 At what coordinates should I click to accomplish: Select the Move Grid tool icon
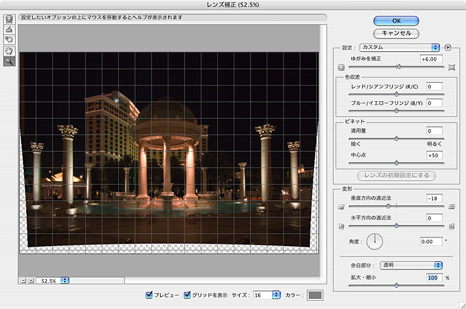pos(9,40)
